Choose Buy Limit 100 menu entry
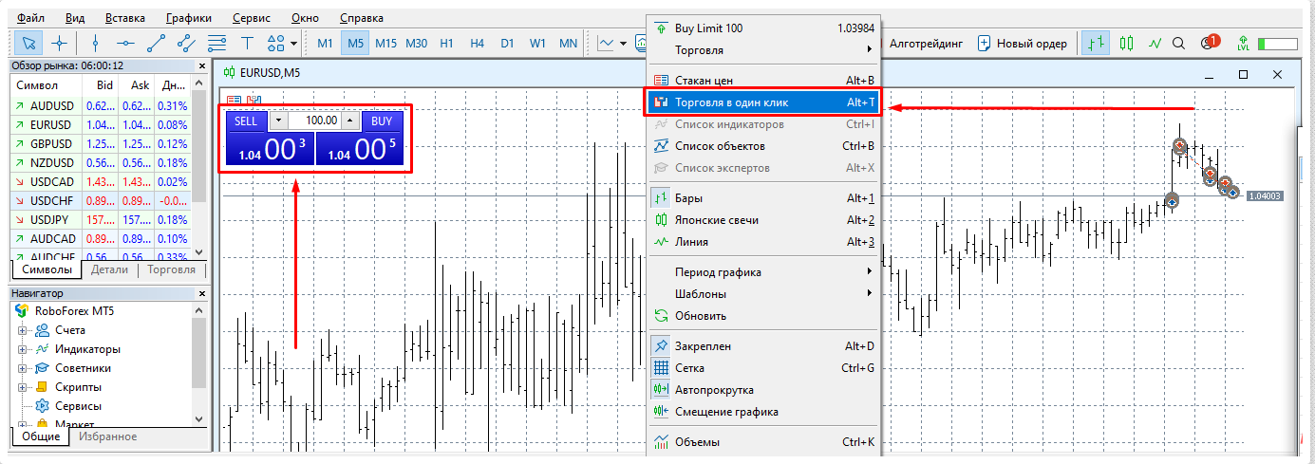The image size is (1315, 464). tap(763, 28)
